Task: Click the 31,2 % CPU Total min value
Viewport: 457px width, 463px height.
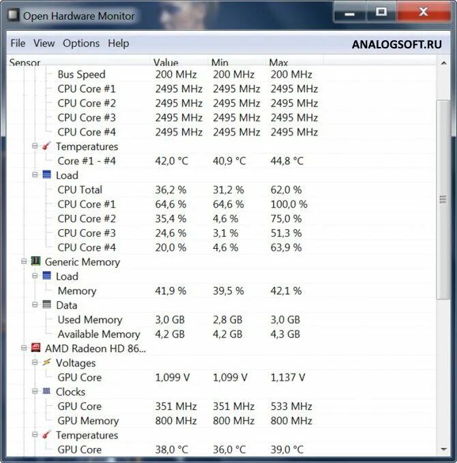Action: (228, 190)
